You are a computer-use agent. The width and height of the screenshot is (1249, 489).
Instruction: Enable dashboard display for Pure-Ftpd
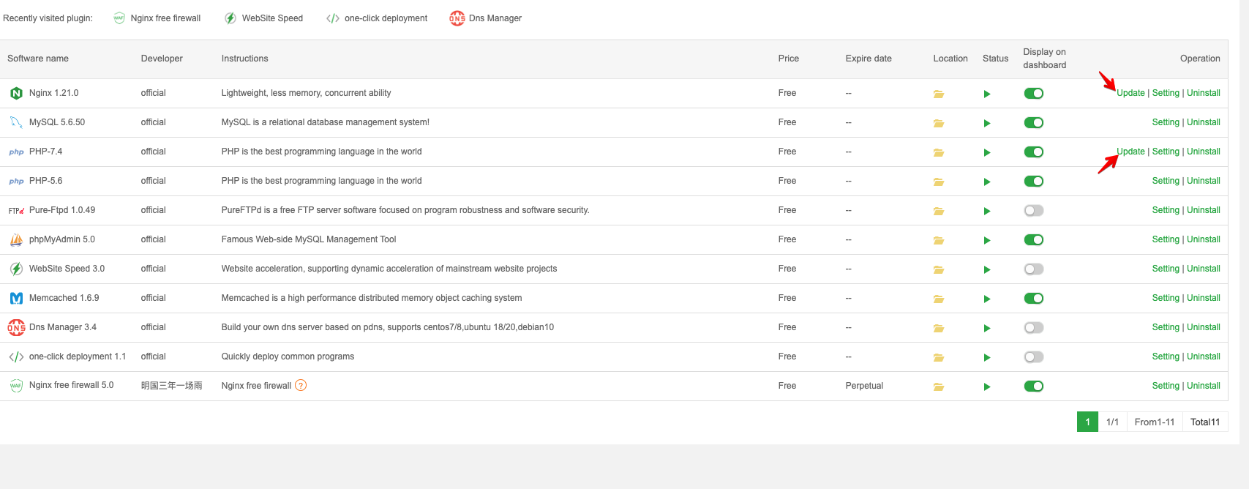coord(1033,211)
